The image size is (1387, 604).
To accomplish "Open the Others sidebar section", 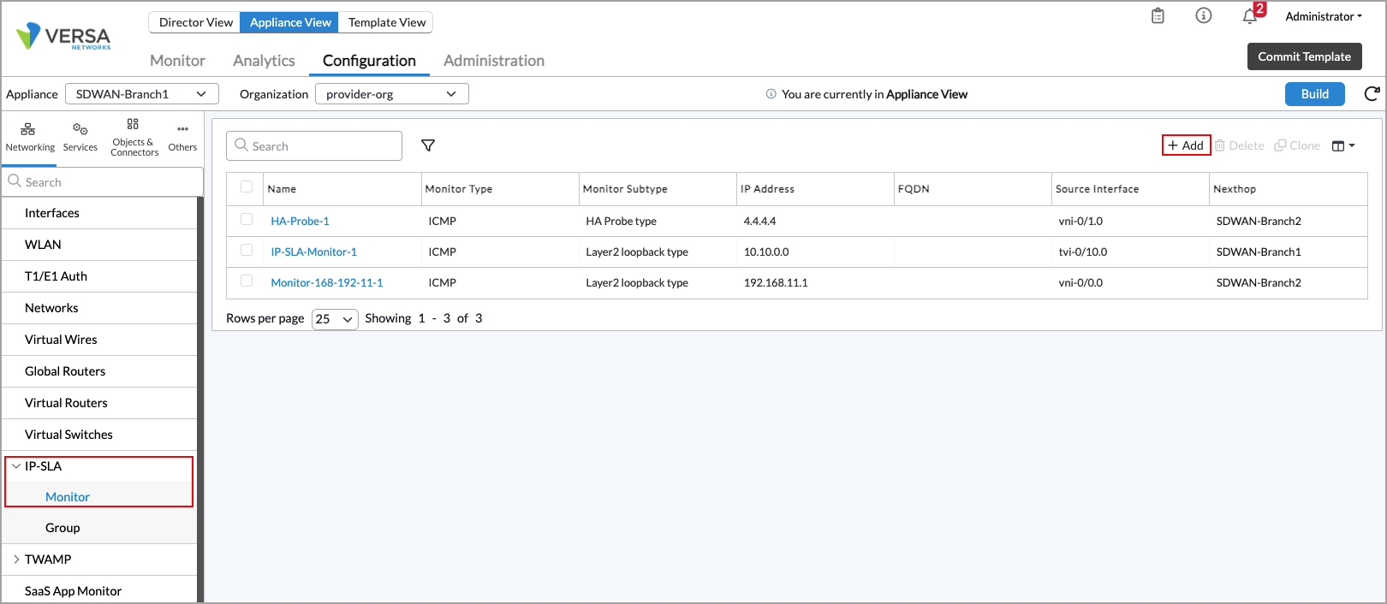I will point(182,137).
